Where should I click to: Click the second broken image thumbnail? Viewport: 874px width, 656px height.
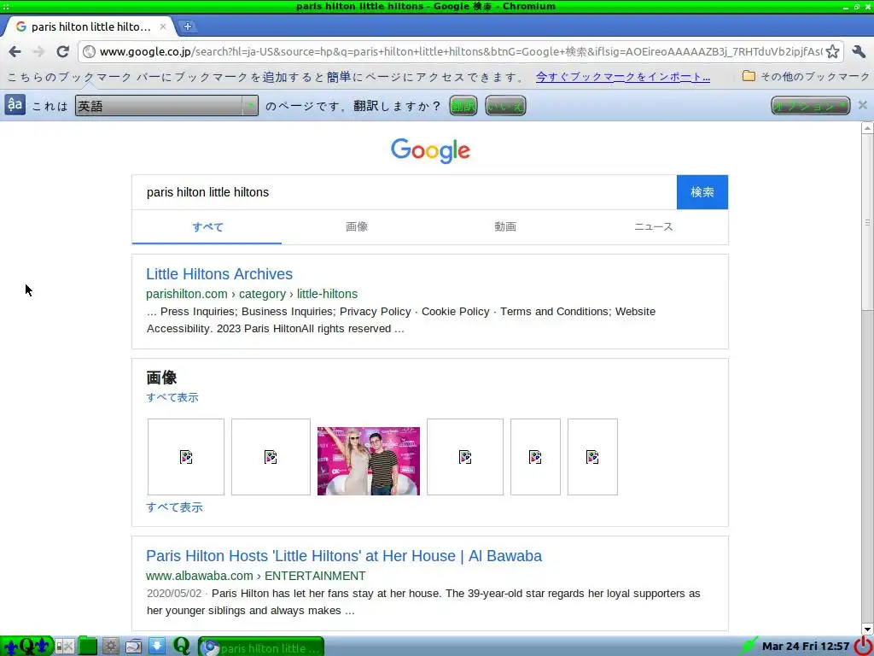(x=271, y=457)
